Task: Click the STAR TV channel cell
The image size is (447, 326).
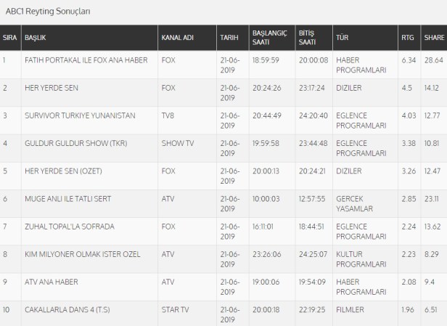Action: point(175,309)
